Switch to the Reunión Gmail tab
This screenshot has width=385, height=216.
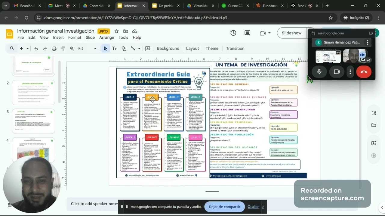click(x=27, y=6)
